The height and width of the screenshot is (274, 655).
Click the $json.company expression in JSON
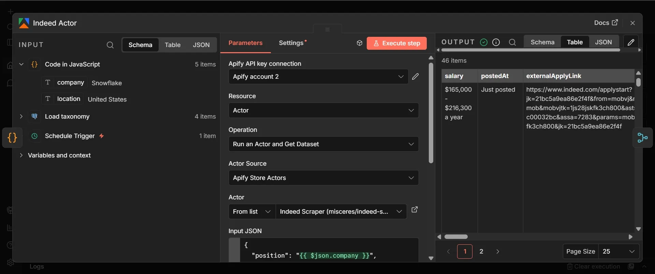[334, 256]
